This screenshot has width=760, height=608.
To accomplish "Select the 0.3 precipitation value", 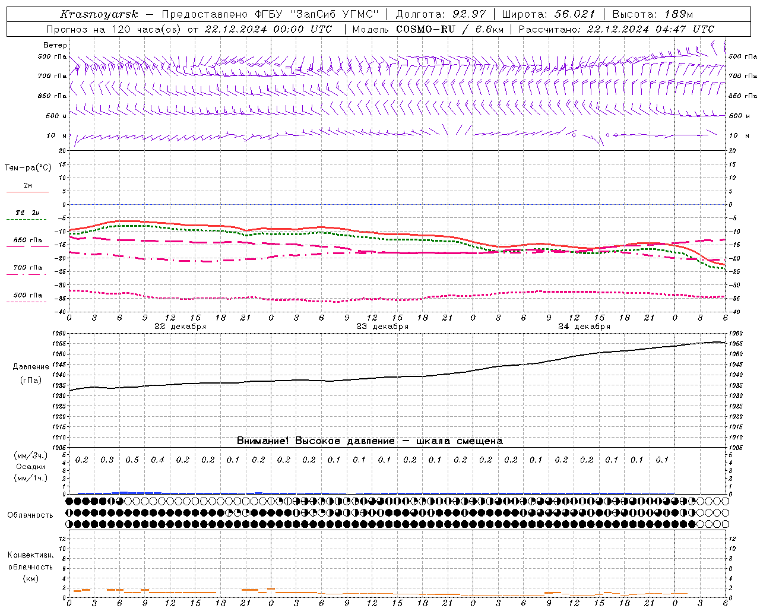I will click(x=107, y=460).
